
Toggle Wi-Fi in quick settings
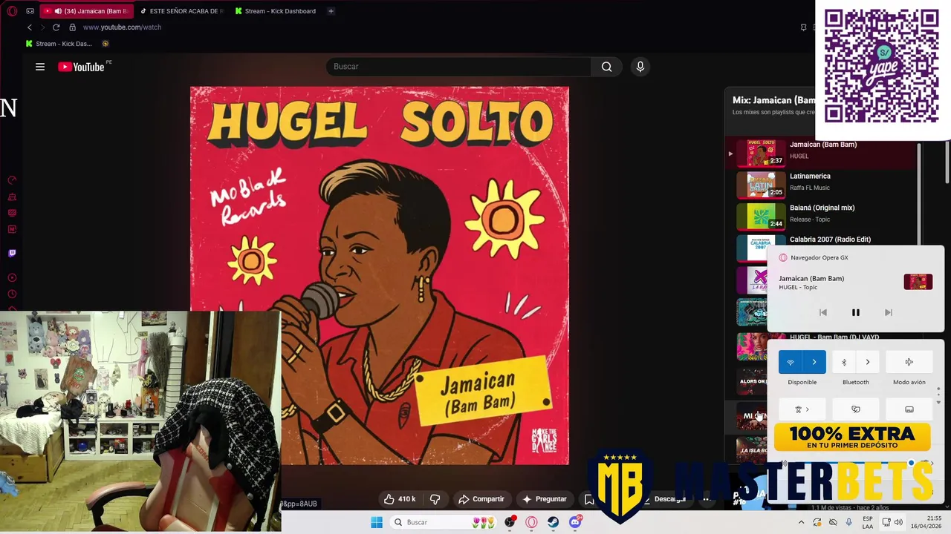pyautogui.click(x=791, y=362)
